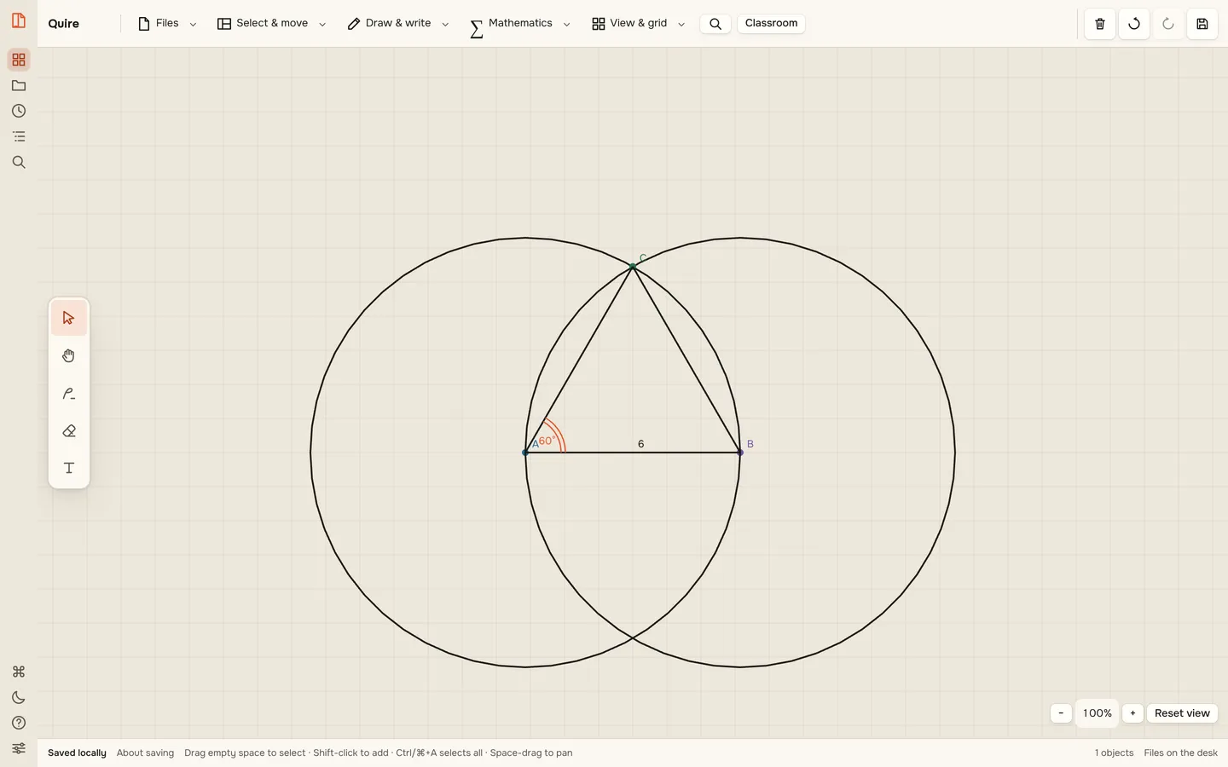Open the About saving link

coord(145,753)
